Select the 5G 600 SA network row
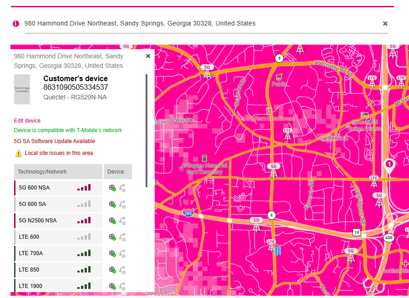The width and height of the screenshot is (409, 298). tap(58, 204)
